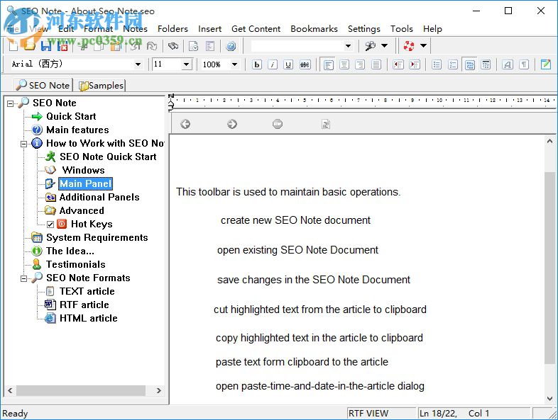Click the paste date and time icon
The width and height of the screenshot is (558, 420).
[x=193, y=46]
